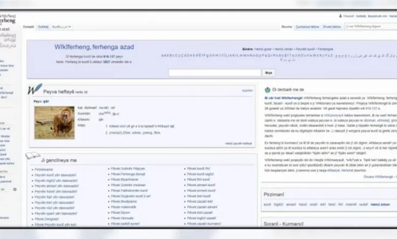Image resolution: width=397 pixels, height=239 pixels.
Task: Open the Dîrokê bibîne history tab
Action: 332,26
